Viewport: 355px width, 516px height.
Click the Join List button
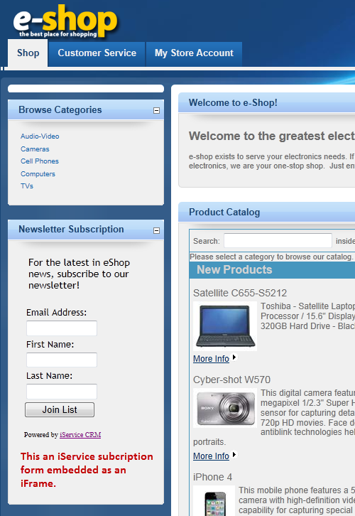[60, 409]
